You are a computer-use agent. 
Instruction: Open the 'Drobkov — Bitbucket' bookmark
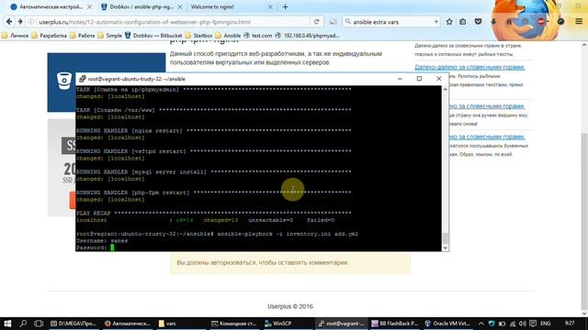[x=153, y=36]
